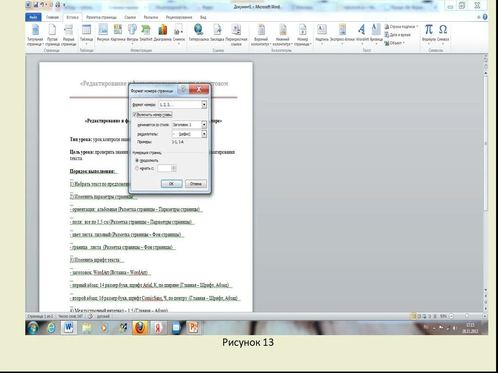Select the начать с radio button
Viewport: 498px width, 373px height.
pos(137,169)
